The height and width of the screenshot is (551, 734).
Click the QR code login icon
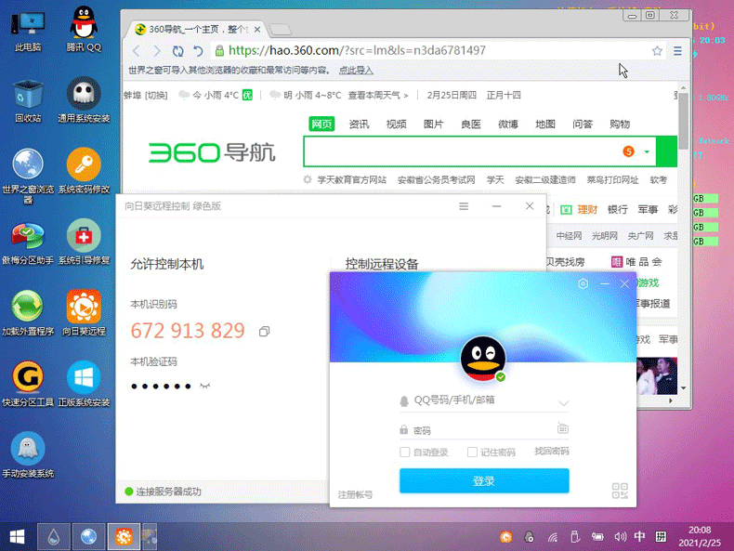click(x=621, y=492)
